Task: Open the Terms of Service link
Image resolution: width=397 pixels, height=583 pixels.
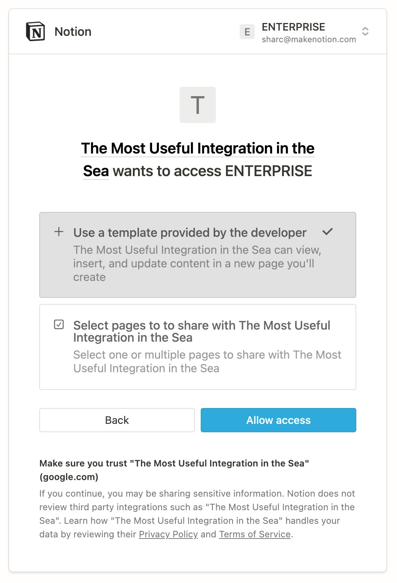Action: tap(255, 534)
